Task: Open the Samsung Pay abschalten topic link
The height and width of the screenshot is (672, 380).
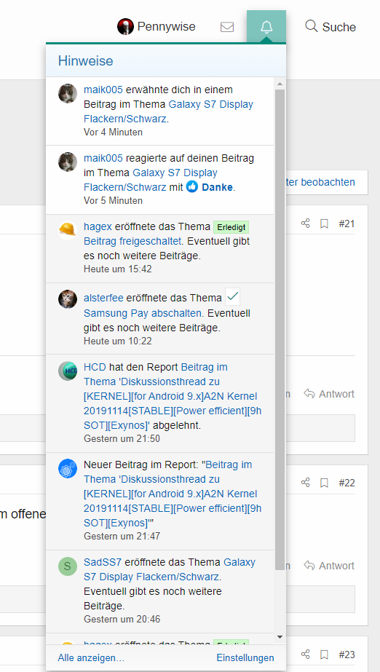Action: coord(143,313)
